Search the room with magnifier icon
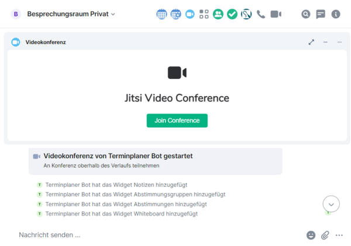The width and height of the screenshot is (351, 246). [x=306, y=14]
